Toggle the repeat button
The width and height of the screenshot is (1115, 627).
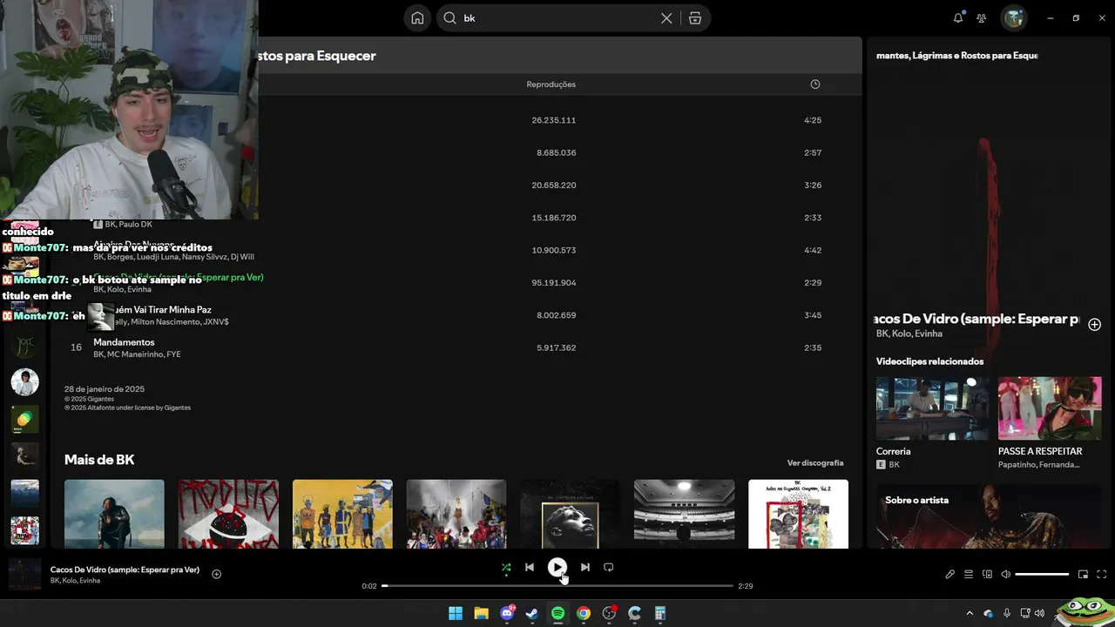click(x=609, y=568)
